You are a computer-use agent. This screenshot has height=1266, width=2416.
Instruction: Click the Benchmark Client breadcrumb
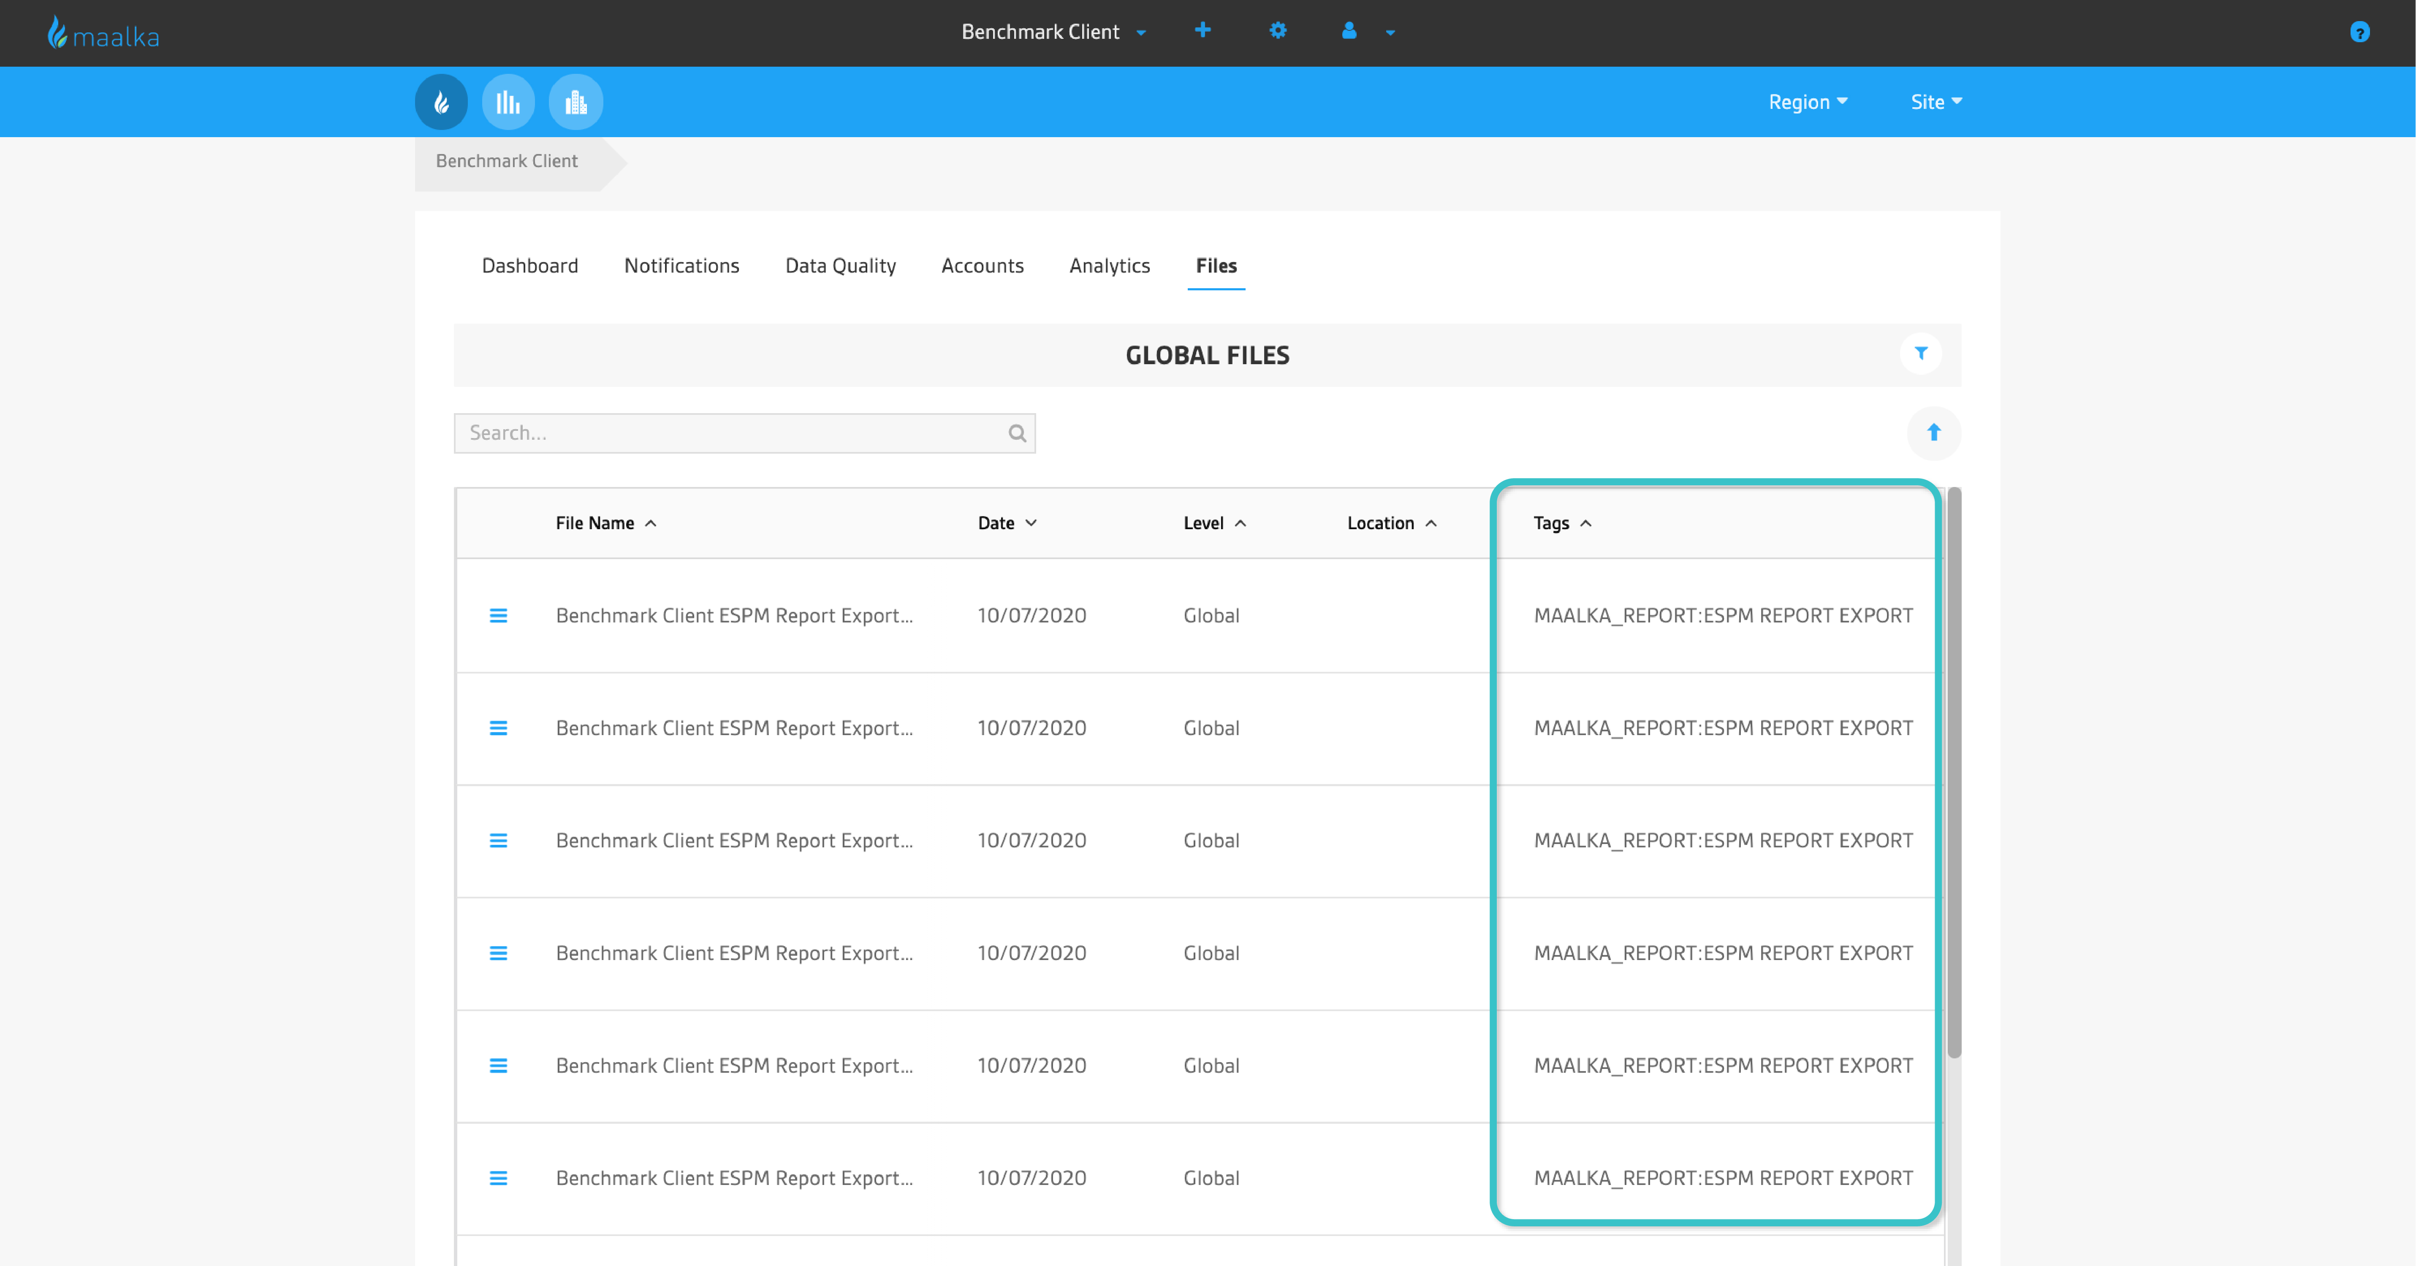[508, 161]
